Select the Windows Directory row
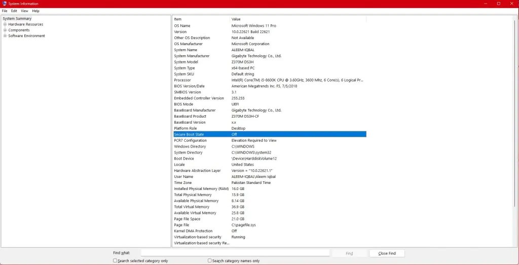Screen dimensions: 519x265 [x=270, y=146]
